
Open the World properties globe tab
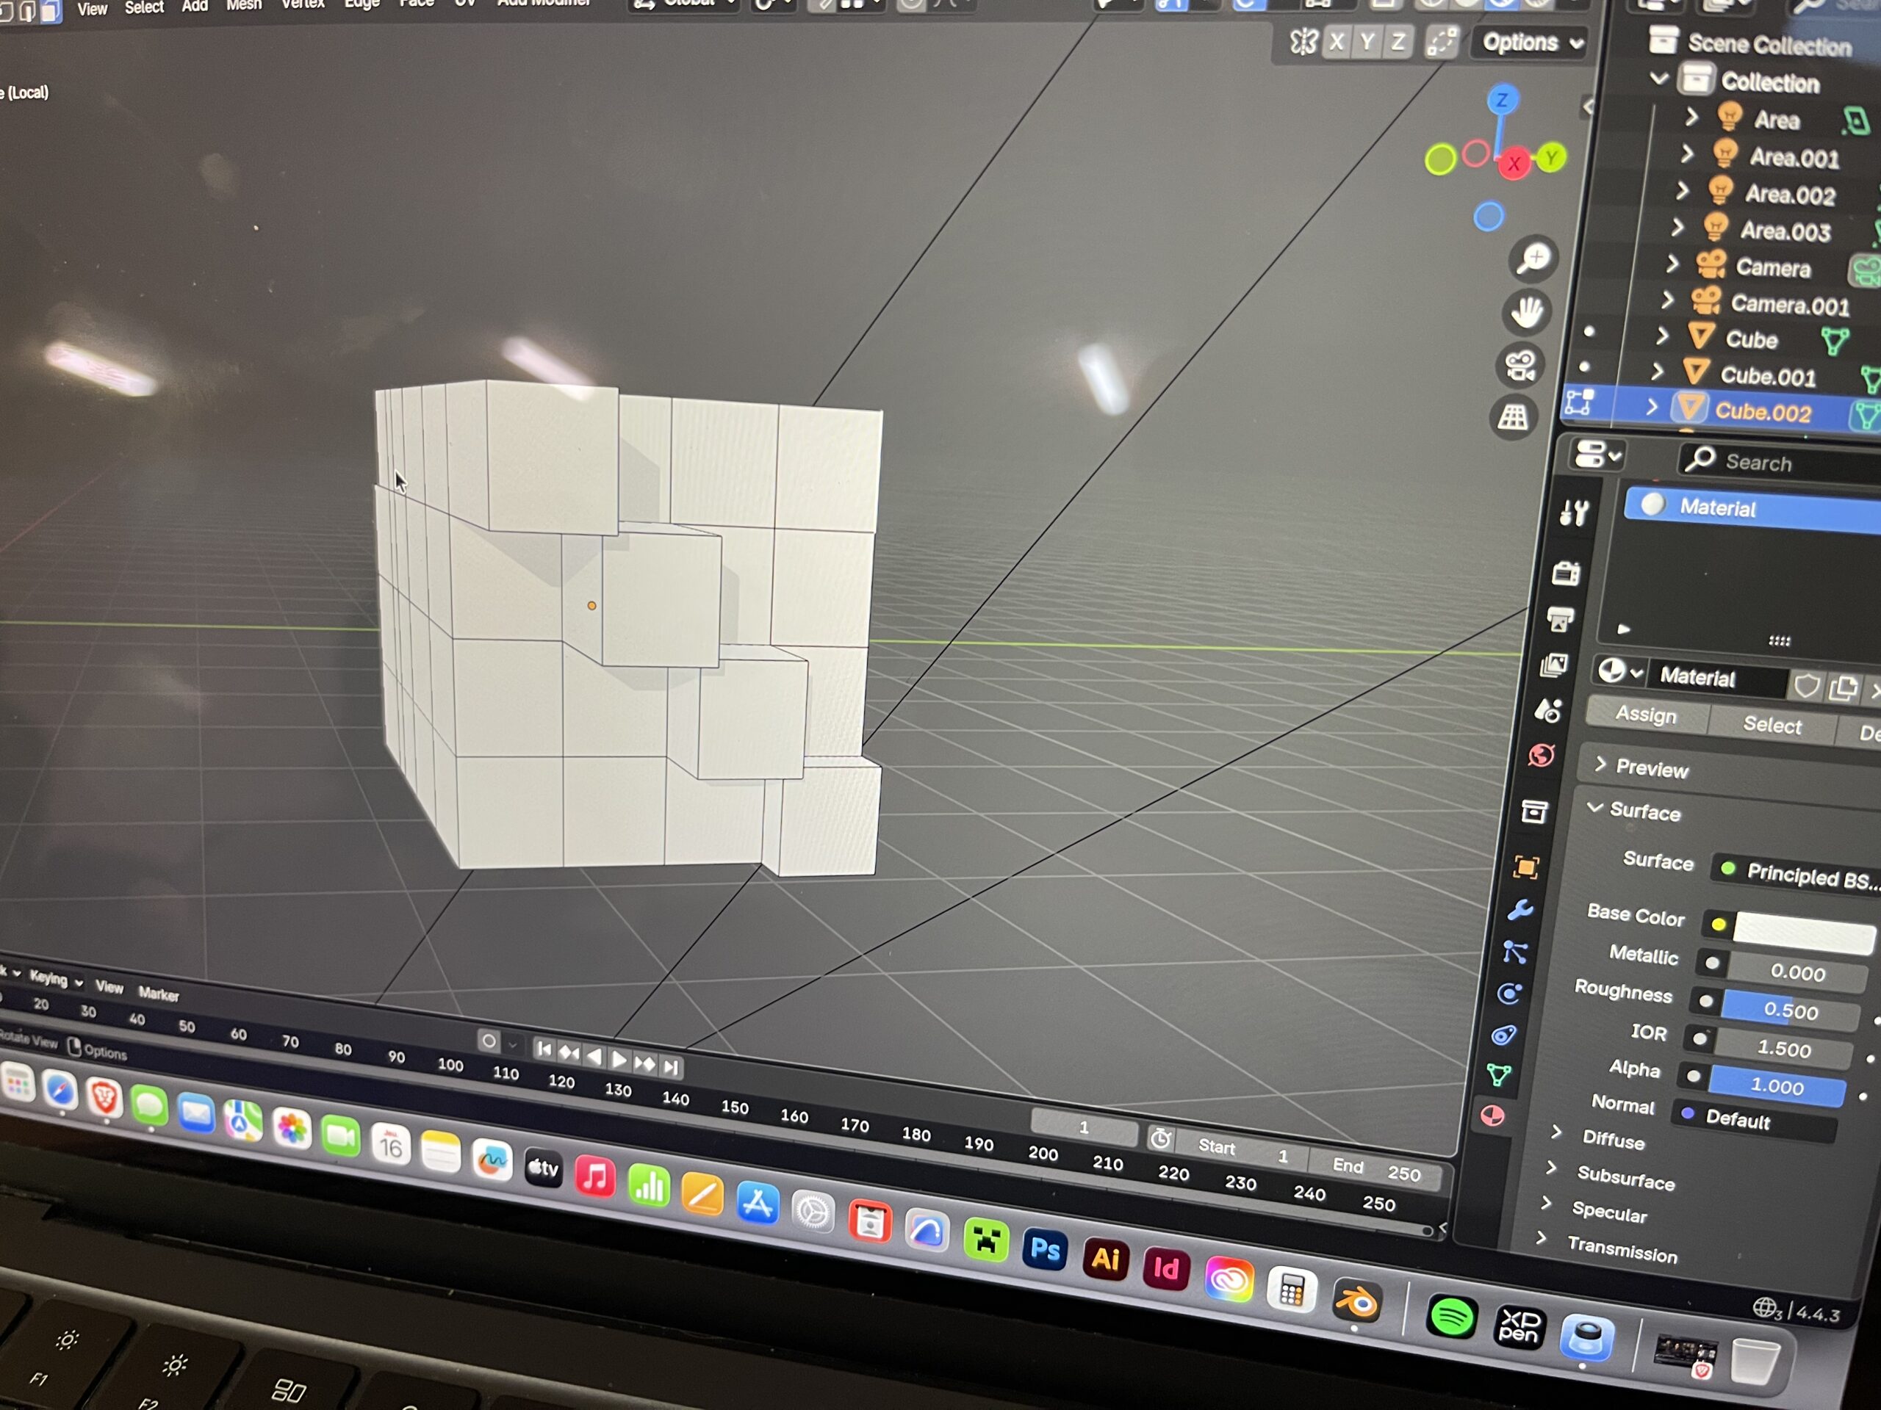pos(1541,755)
